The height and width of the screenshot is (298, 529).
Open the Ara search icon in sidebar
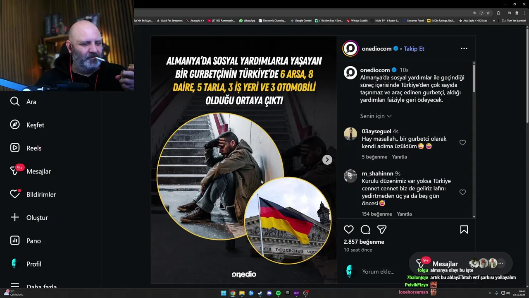coord(15,101)
